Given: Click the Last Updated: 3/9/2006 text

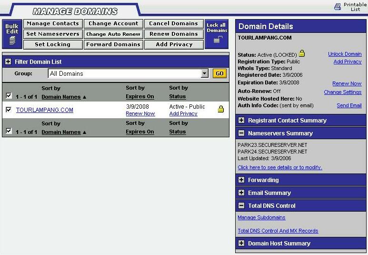Looking at the screenshot, I should click(264, 158).
